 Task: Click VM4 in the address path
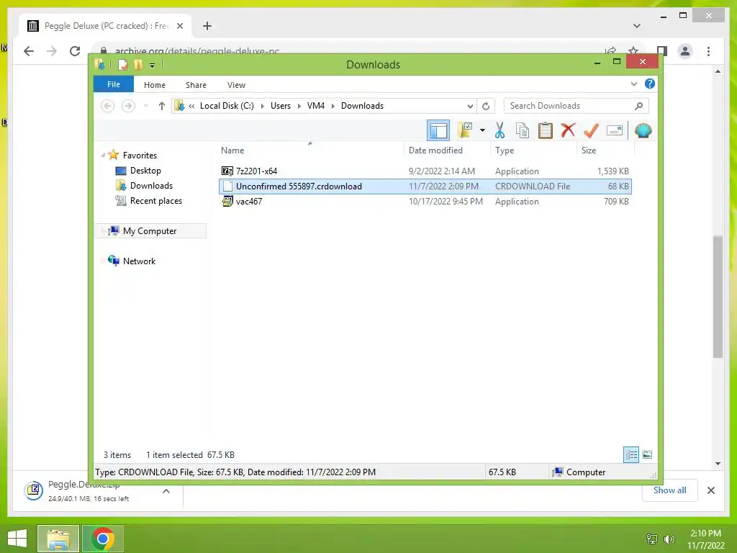pyautogui.click(x=316, y=106)
